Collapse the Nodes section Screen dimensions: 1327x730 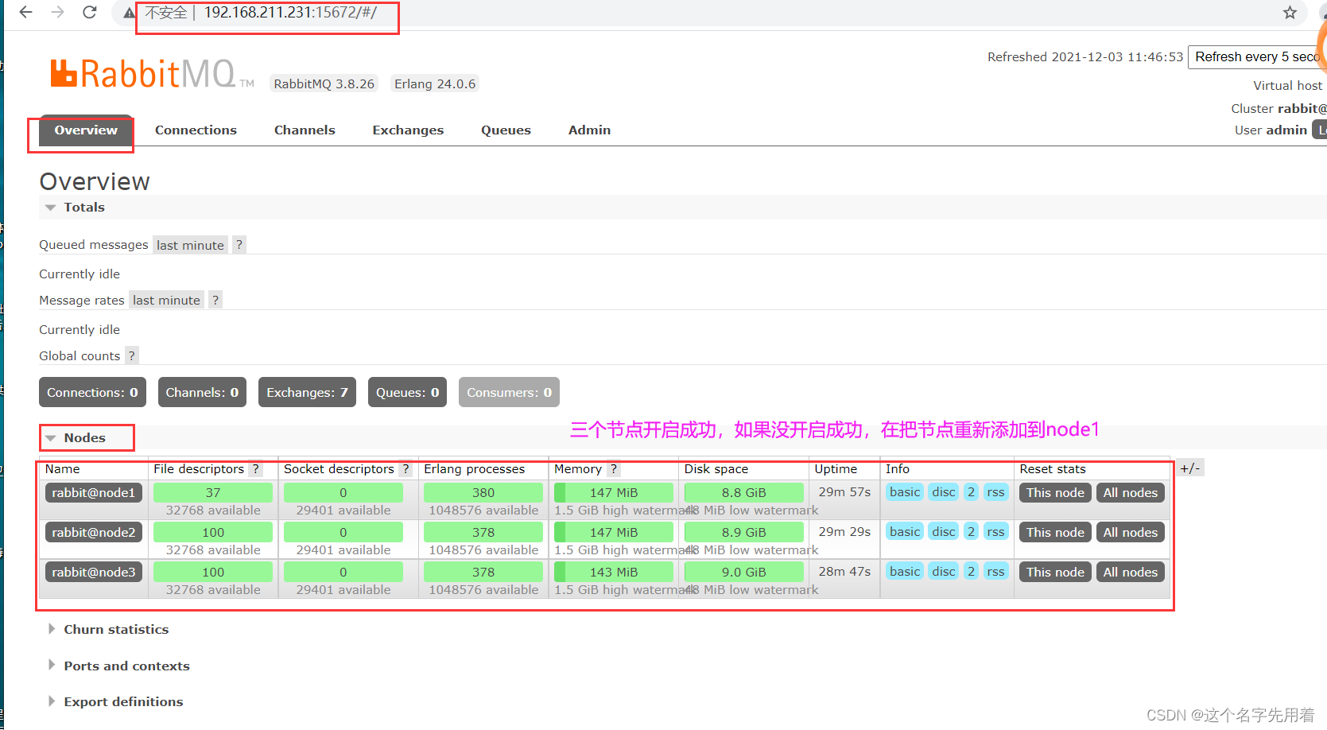tap(76, 438)
